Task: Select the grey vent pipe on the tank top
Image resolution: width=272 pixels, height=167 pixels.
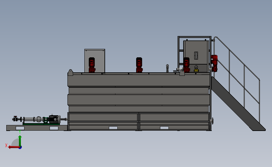Action: (x=168, y=68)
